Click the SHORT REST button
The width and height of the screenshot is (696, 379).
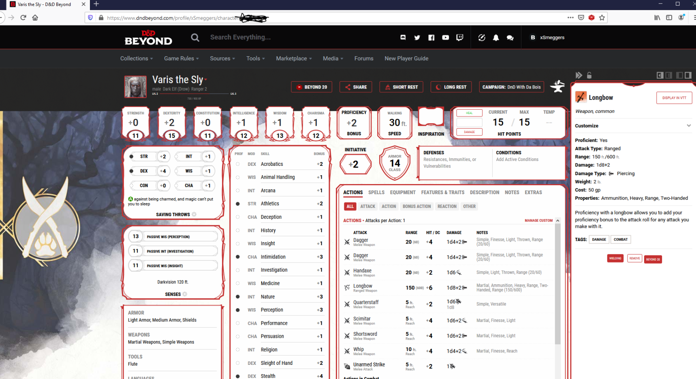[x=401, y=87]
